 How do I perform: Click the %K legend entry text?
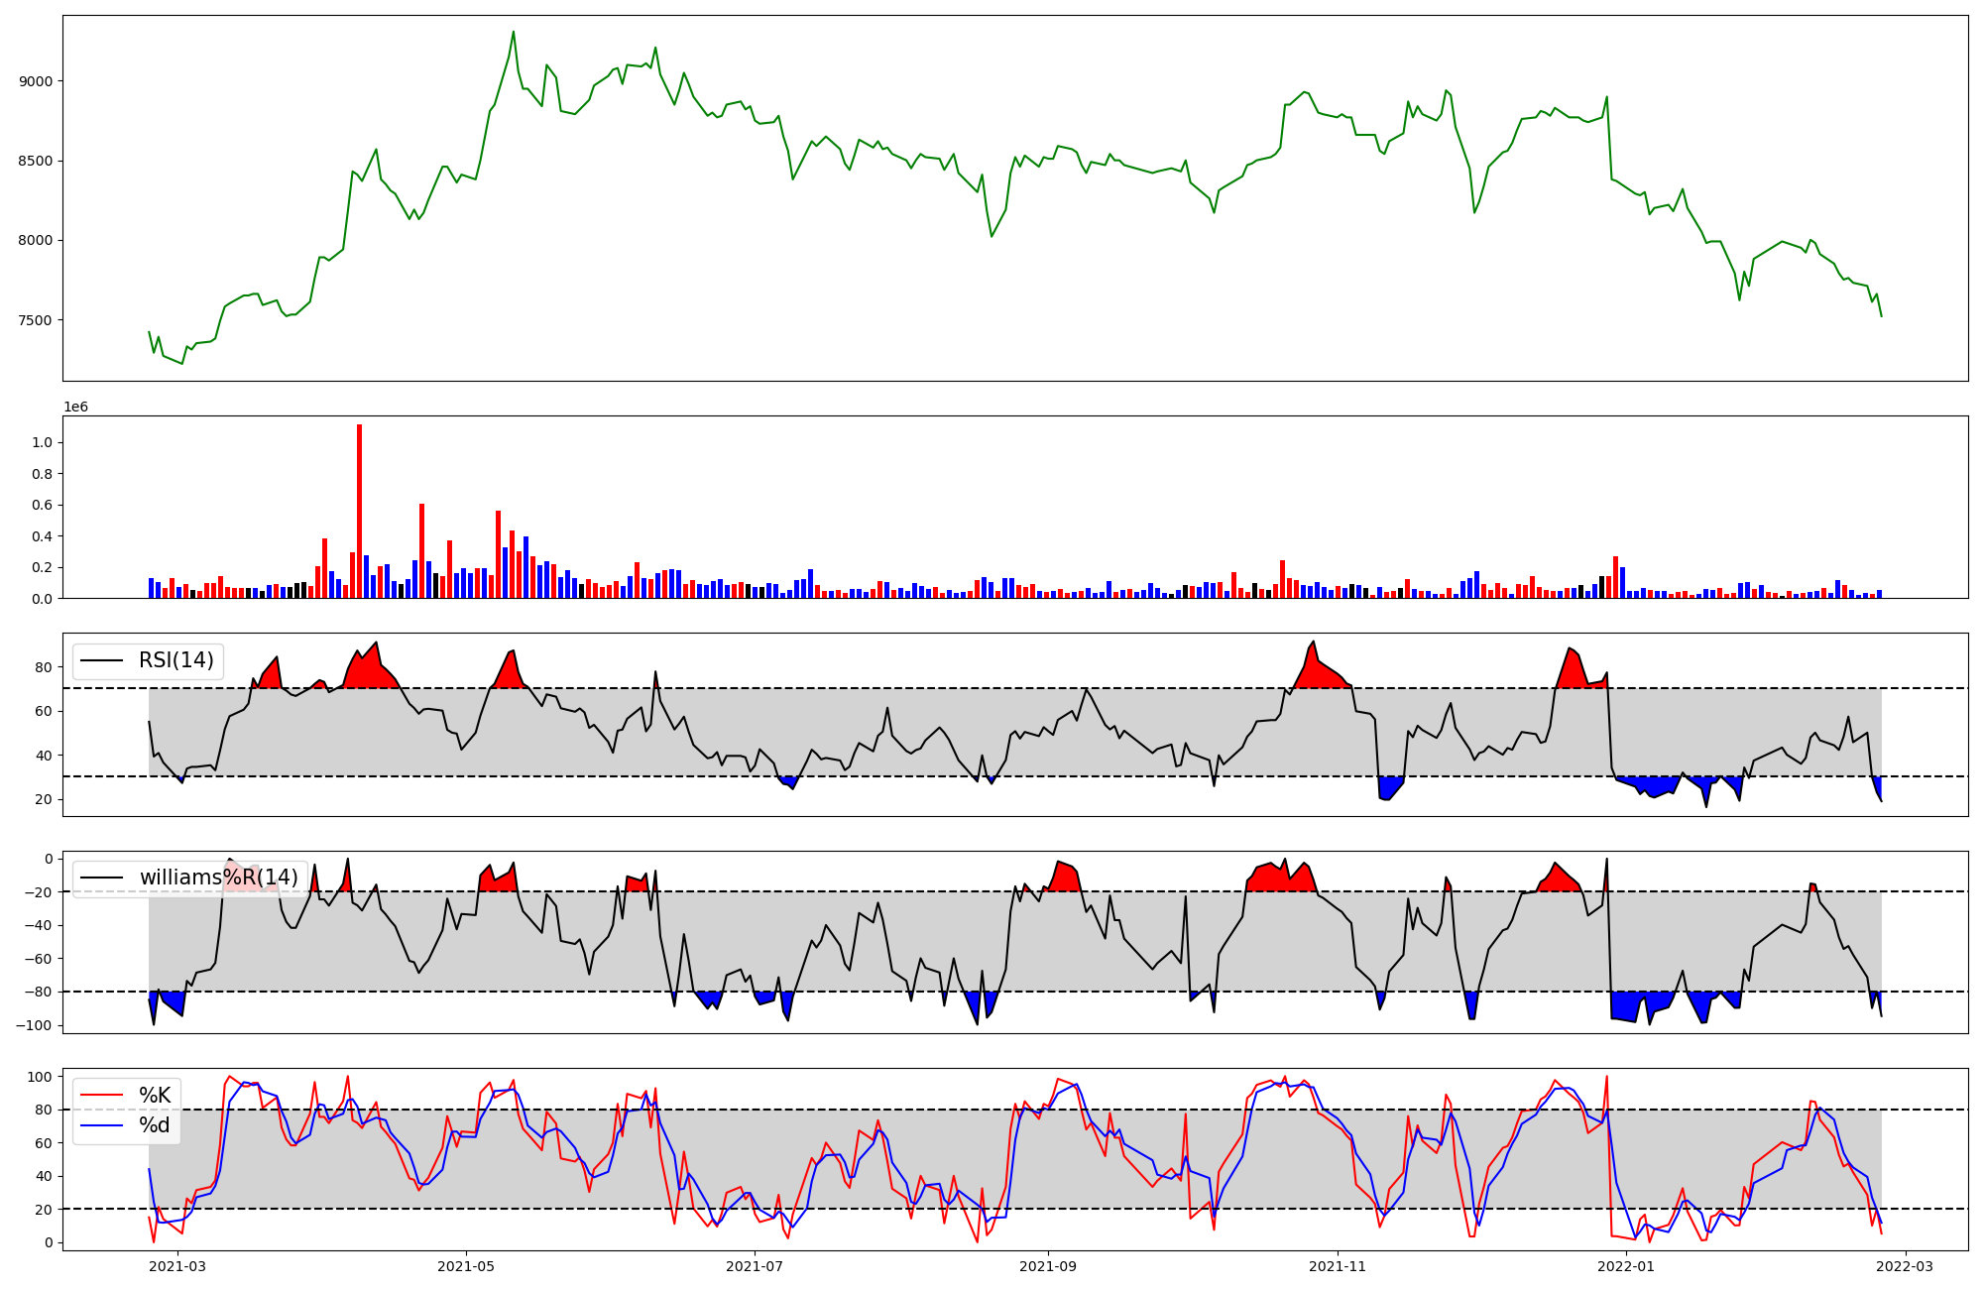(x=154, y=1096)
